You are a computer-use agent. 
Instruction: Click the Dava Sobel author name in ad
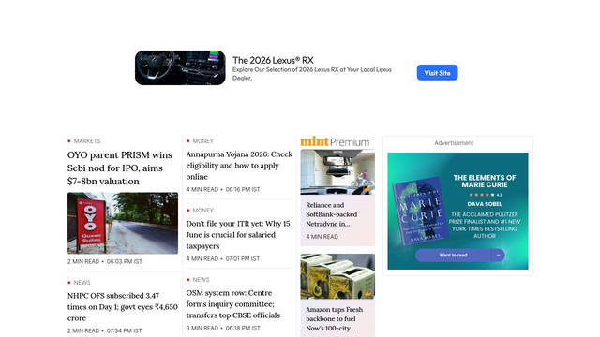pos(485,204)
